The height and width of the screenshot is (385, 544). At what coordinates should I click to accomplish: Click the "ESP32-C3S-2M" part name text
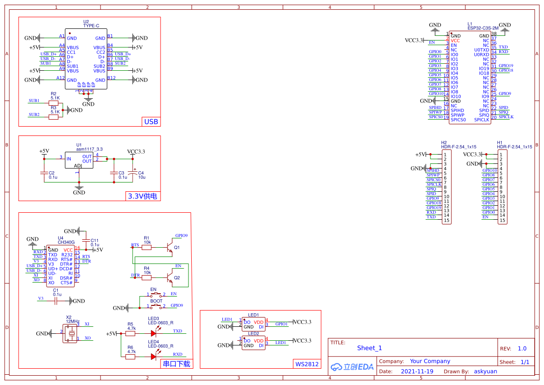pyautogui.click(x=483, y=28)
